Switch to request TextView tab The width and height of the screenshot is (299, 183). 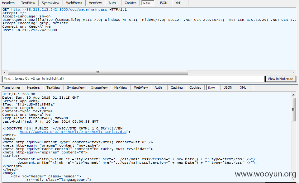click(x=28, y=3)
